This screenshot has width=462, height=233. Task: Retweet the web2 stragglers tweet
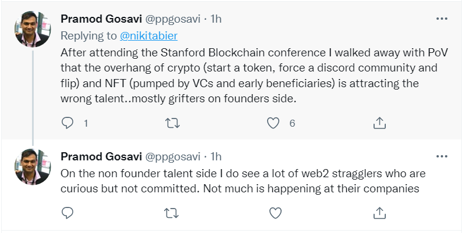coord(171,212)
